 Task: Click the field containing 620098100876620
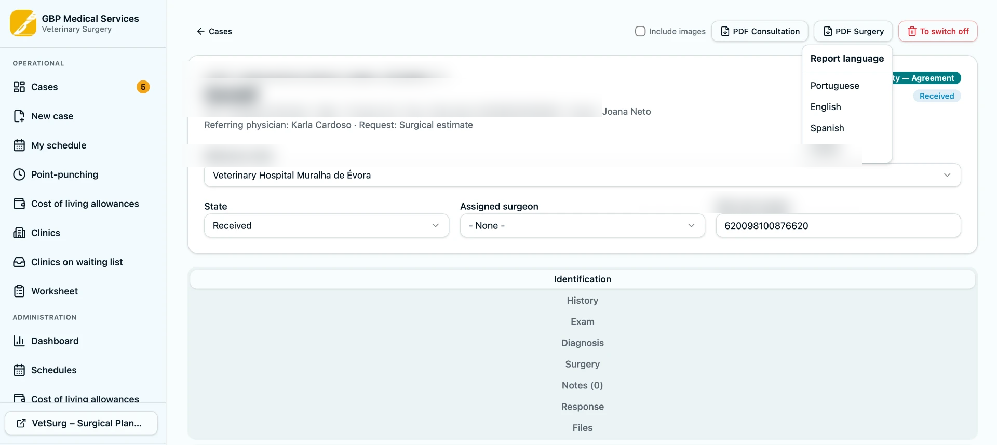point(838,225)
